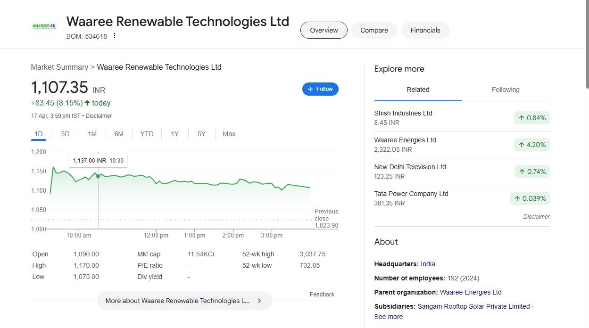Image resolution: width=589 pixels, height=328 pixels.
Task: Click the 10:30 data point on chart
Action: (98, 176)
